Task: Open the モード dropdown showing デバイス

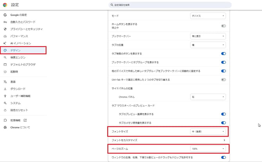Action: click(x=208, y=16)
